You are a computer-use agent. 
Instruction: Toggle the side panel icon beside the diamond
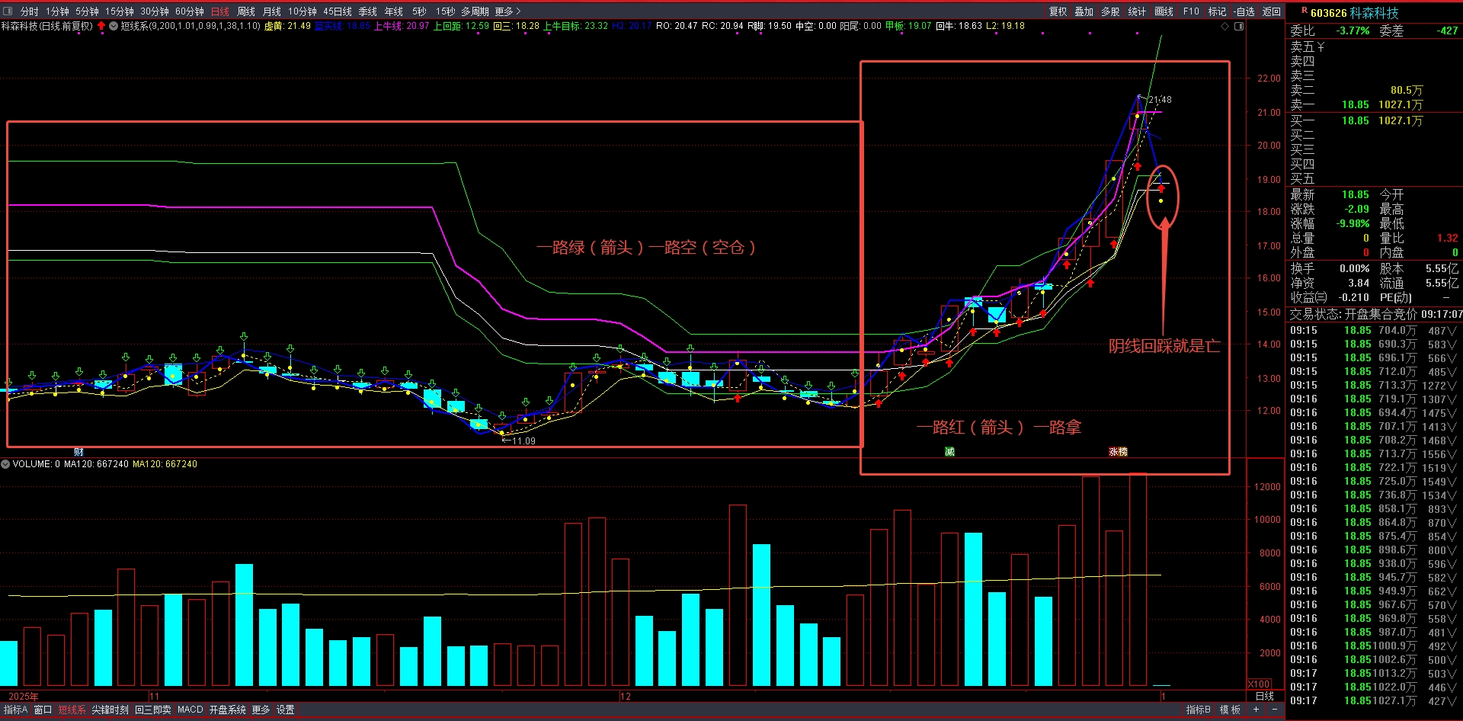tap(1239, 26)
